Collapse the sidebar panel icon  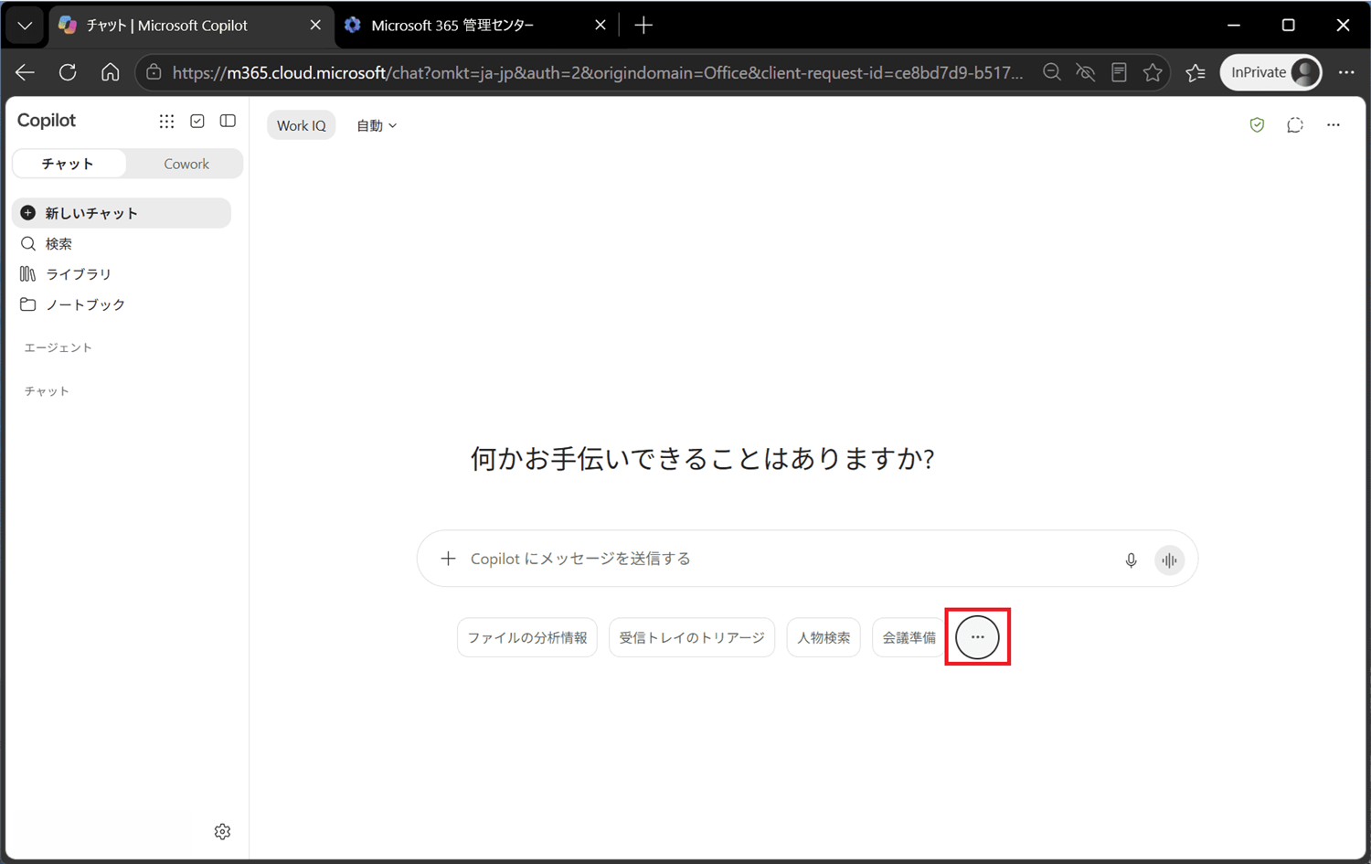click(228, 121)
